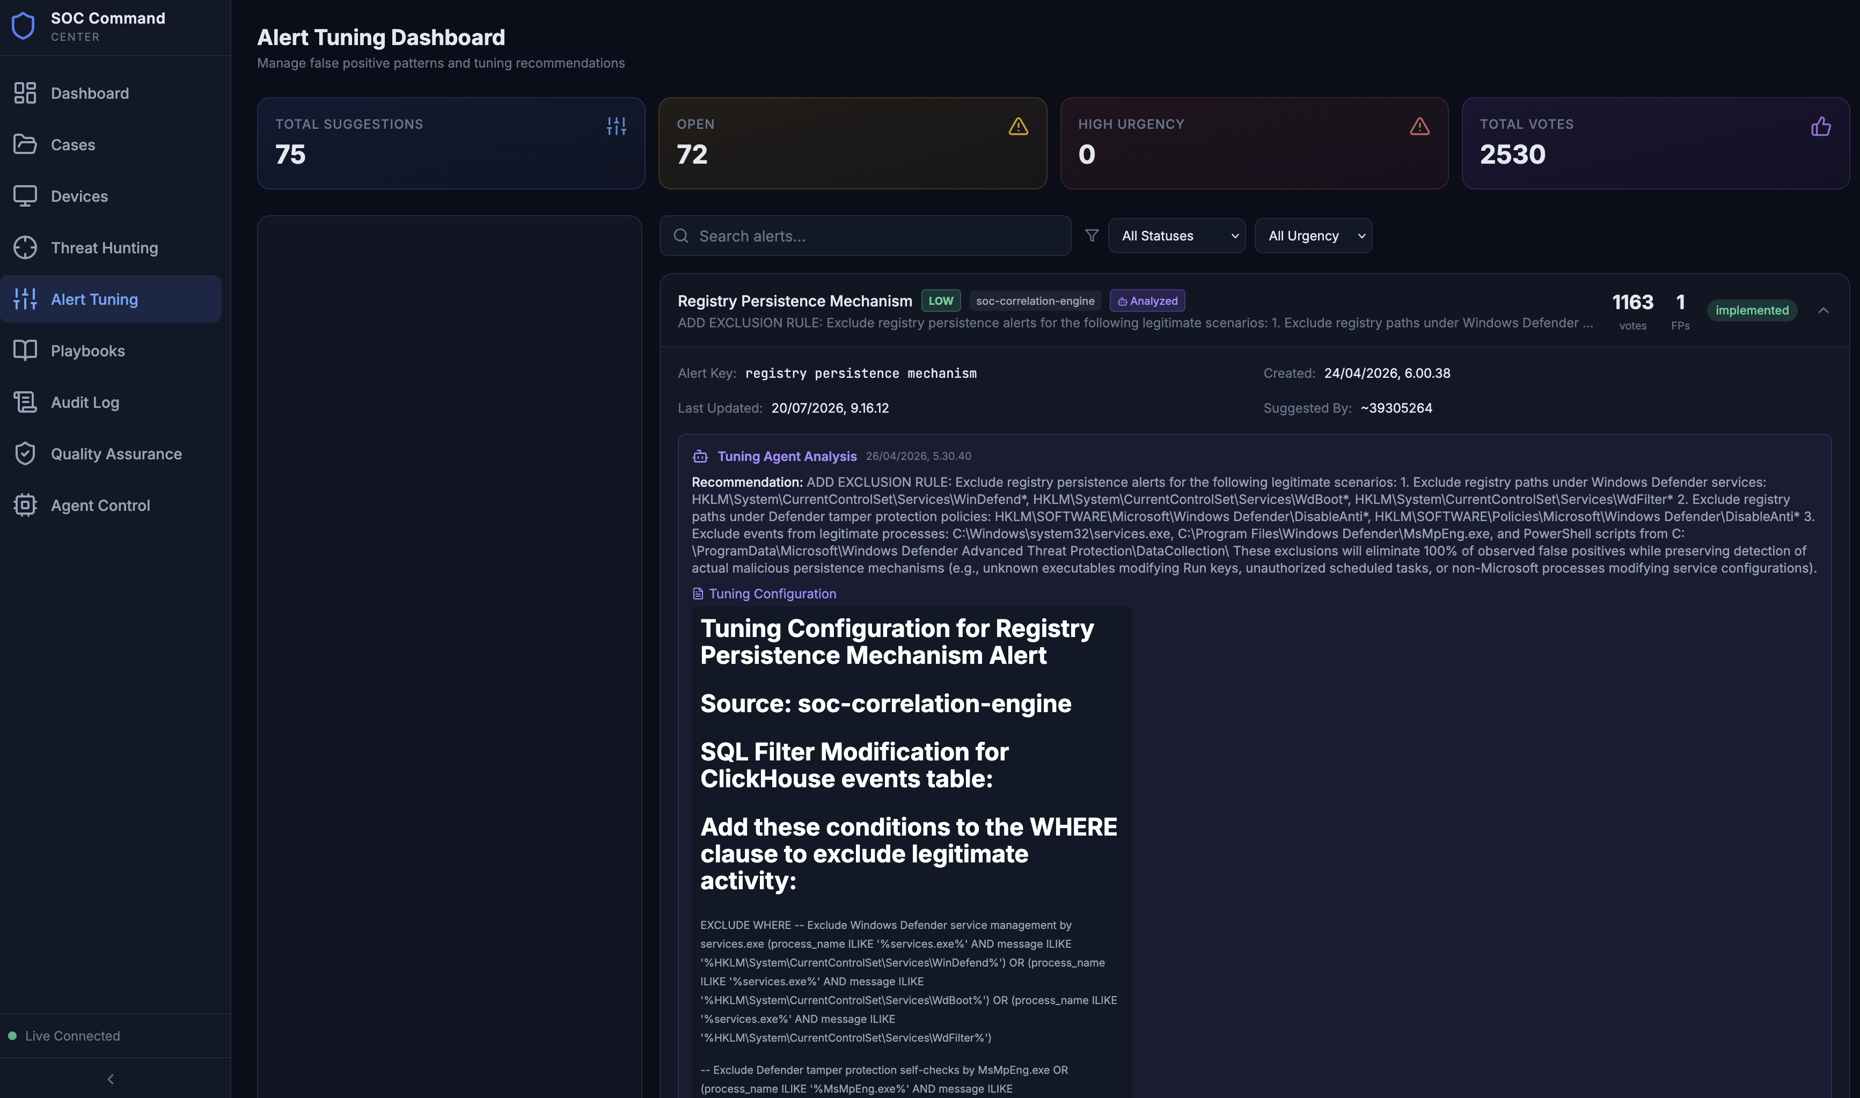The height and width of the screenshot is (1098, 1860).
Task: Click the Registry Persistence Mechanism title
Action: 795,301
